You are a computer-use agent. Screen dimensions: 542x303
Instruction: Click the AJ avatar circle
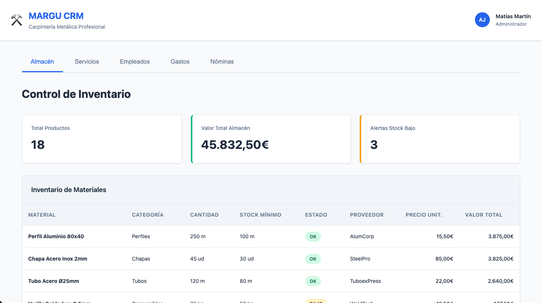[482, 20]
